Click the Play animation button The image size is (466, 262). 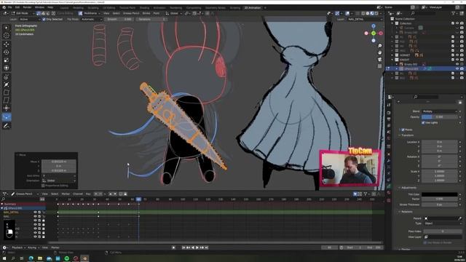coord(197,247)
